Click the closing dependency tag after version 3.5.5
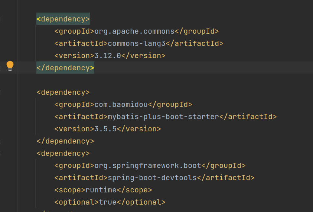Screen dimensions: 313x212 65,141
